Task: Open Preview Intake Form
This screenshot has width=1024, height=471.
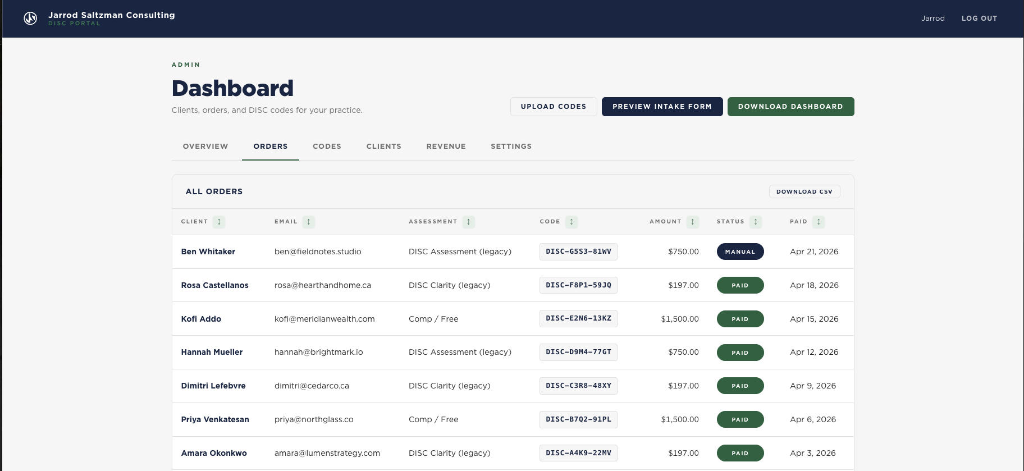Action: tap(662, 107)
